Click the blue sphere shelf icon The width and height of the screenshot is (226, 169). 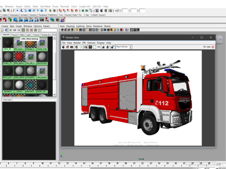[x=16, y=20]
